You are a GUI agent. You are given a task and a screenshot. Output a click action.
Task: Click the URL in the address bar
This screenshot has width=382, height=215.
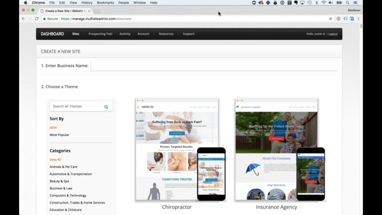pyautogui.click(x=96, y=19)
